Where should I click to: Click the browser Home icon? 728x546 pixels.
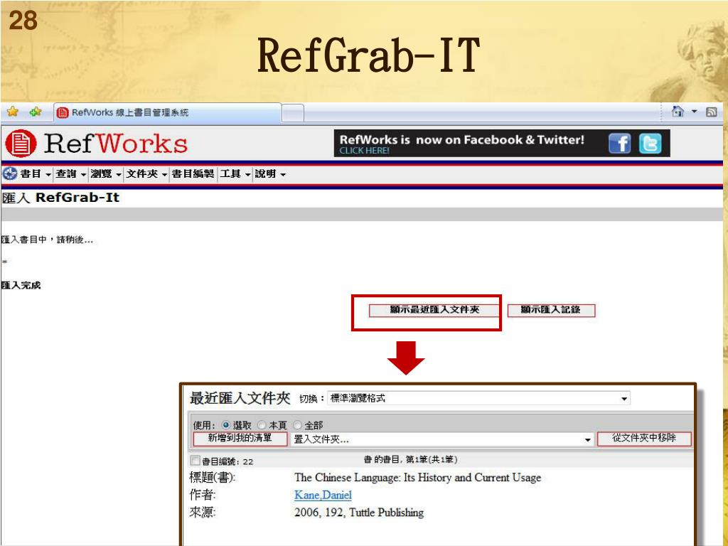click(678, 112)
